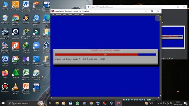The width and height of the screenshot is (189, 106).
Task: Switch to Word on taskbar
Action: coord(71,103)
